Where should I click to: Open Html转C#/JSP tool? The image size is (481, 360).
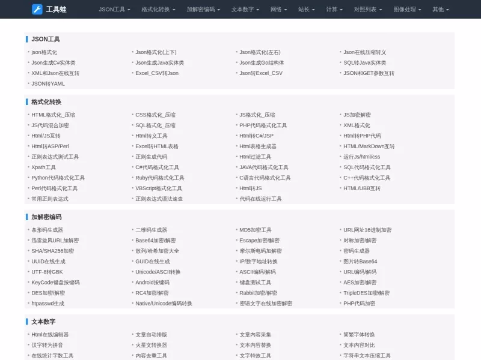tap(256, 136)
